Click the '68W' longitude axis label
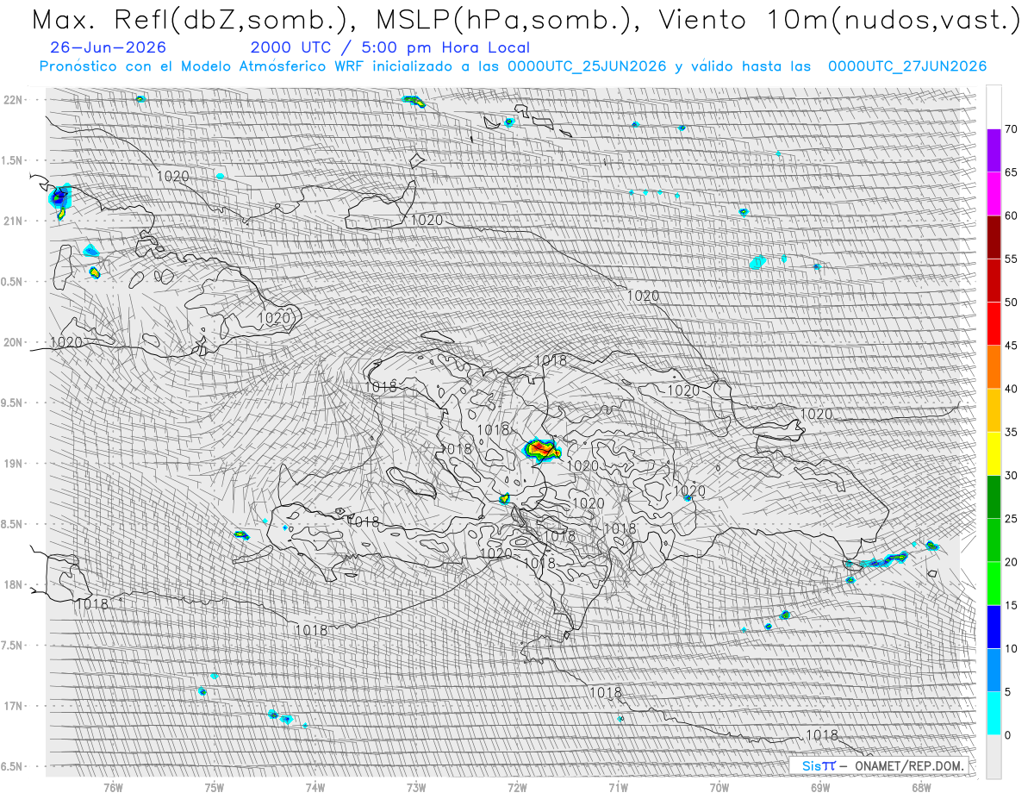Viewport: 1034px width, 799px height. [x=921, y=786]
